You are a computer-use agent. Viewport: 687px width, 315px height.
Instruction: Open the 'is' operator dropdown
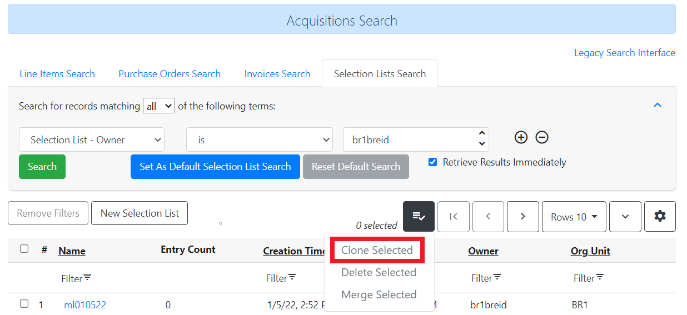pyautogui.click(x=260, y=139)
